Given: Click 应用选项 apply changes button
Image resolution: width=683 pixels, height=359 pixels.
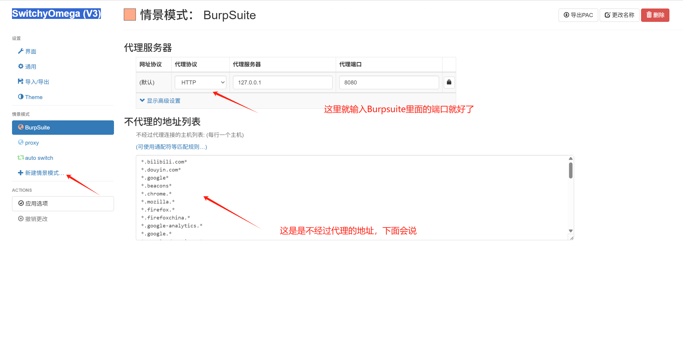Looking at the screenshot, I should 63,203.
